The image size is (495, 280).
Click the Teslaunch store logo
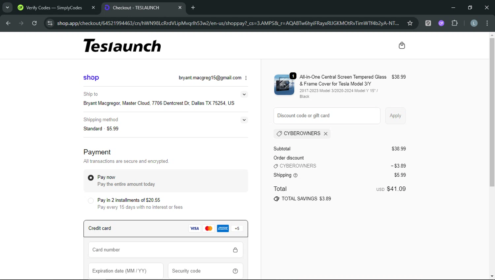[122, 46]
